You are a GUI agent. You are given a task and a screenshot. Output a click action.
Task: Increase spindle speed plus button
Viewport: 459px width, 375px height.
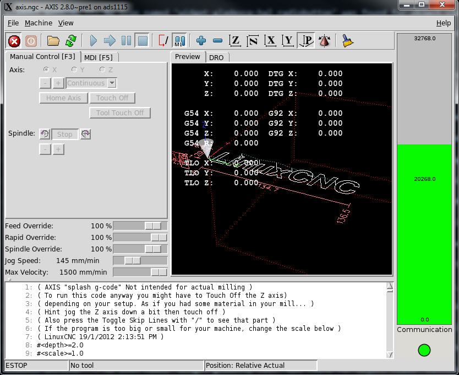[58, 149]
